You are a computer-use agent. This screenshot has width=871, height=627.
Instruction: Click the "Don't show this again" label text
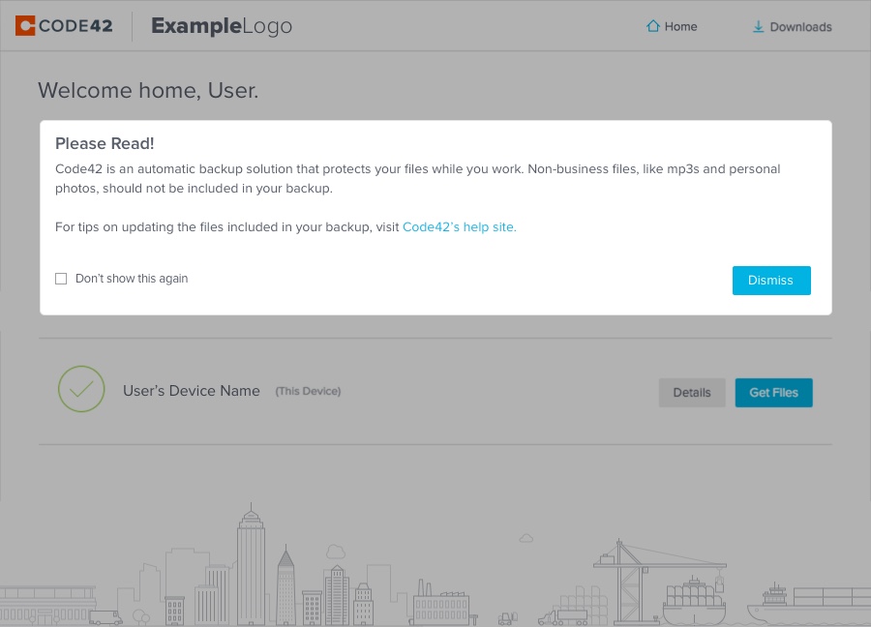[x=131, y=278]
